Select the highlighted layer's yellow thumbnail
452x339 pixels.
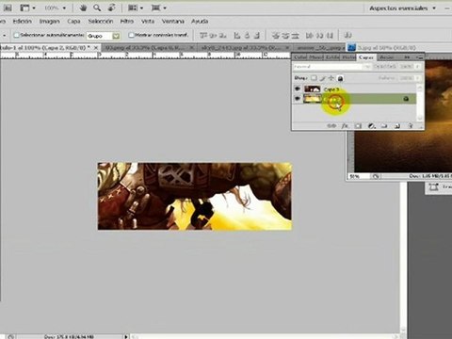click(312, 99)
